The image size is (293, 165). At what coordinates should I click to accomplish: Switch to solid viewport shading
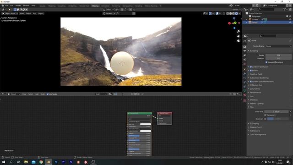point(231,13)
